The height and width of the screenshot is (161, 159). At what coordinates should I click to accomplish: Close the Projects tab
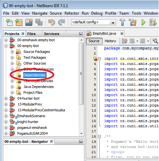point(23,34)
